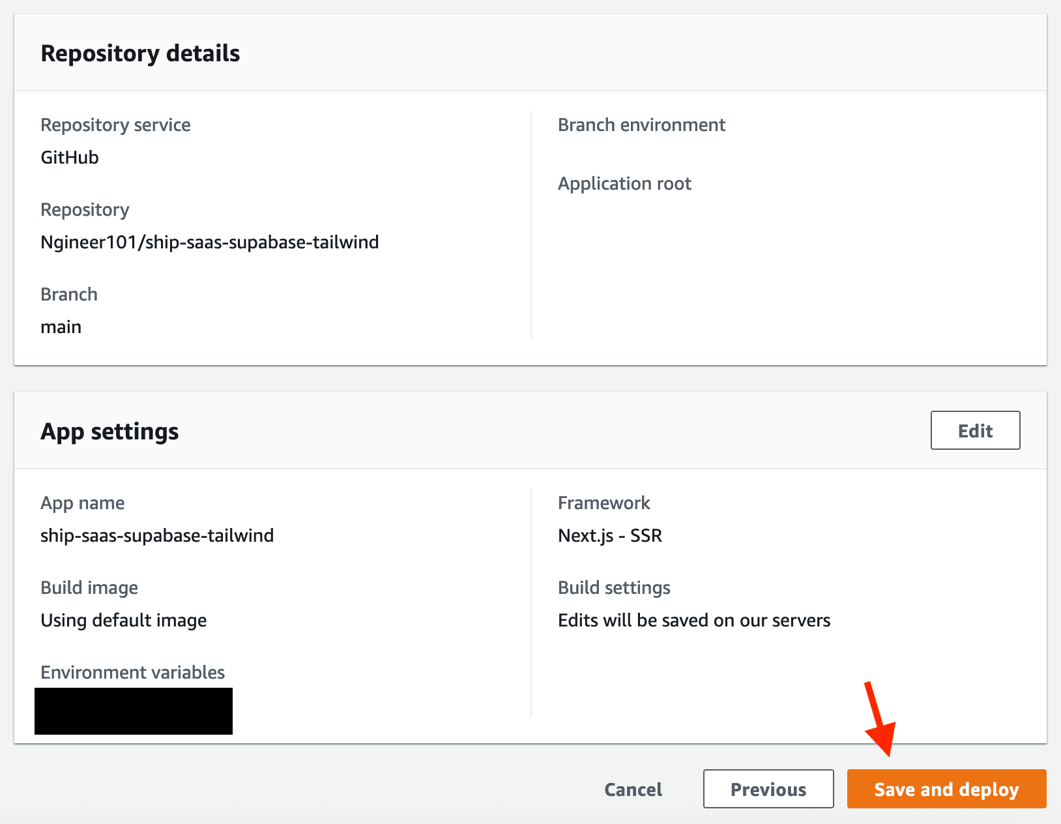Screen dimensions: 1061x824
Task: Cancel the app setup
Action: pyautogui.click(x=633, y=789)
